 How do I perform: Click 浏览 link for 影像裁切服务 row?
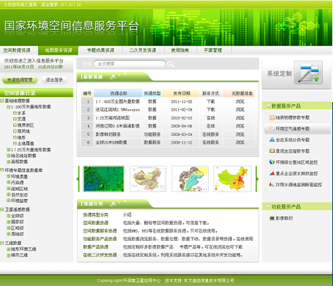[240, 135]
